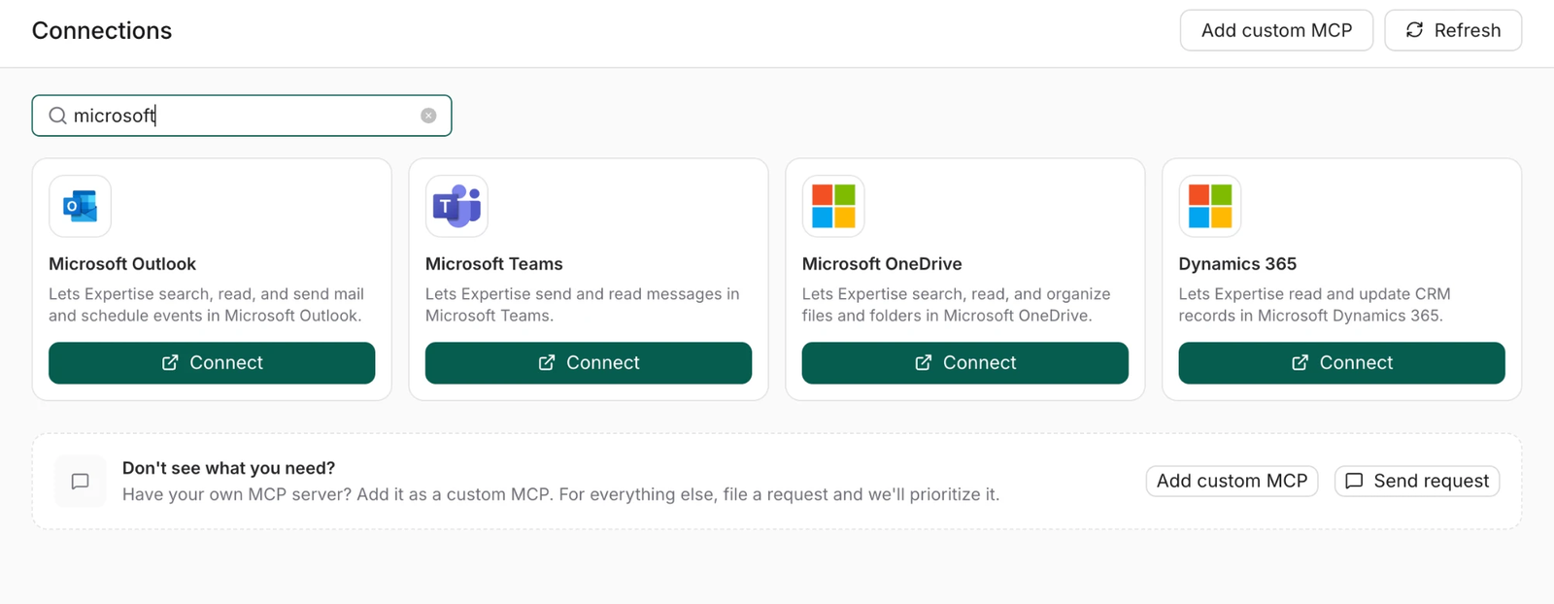This screenshot has height=604, width=1554.
Task: Click Add custom MCP in the page header
Action: point(1276,30)
